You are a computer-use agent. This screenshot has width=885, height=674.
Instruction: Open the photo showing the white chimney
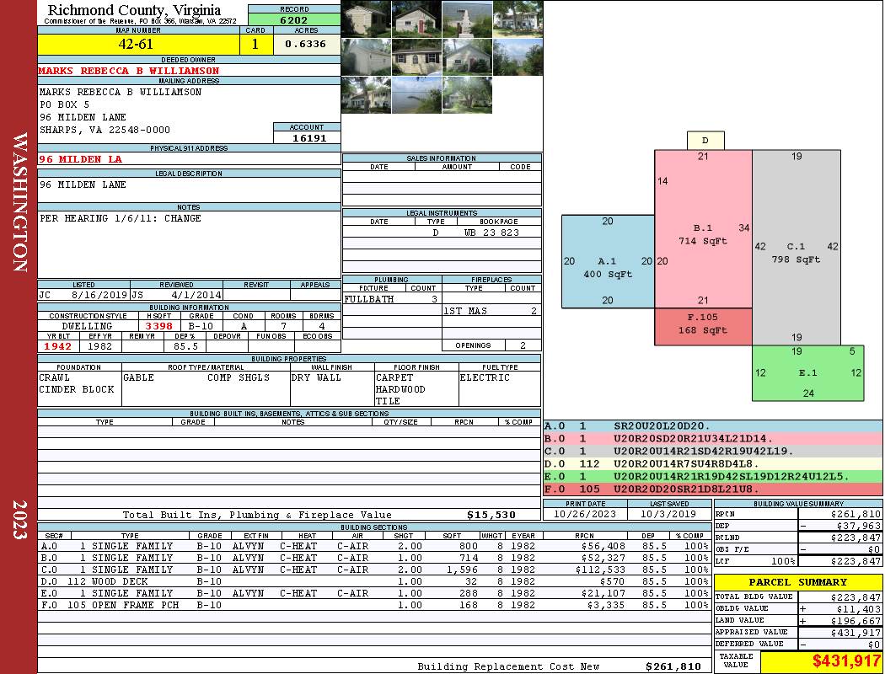click(x=467, y=19)
